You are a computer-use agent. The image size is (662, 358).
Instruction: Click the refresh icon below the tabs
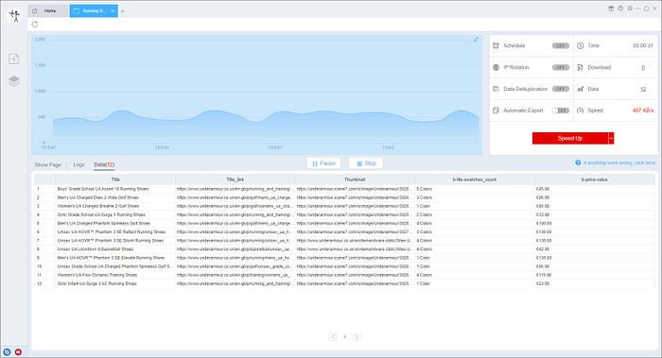(35, 25)
